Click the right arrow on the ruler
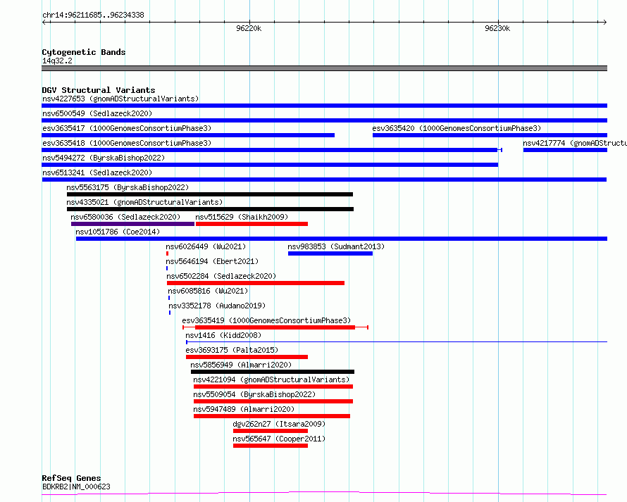The height and width of the screenshot is (502, 627). (604, 22)
